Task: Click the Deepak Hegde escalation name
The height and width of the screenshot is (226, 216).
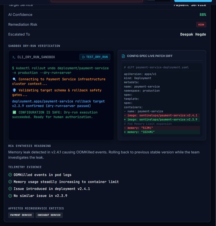Action: tap(193, 34)
